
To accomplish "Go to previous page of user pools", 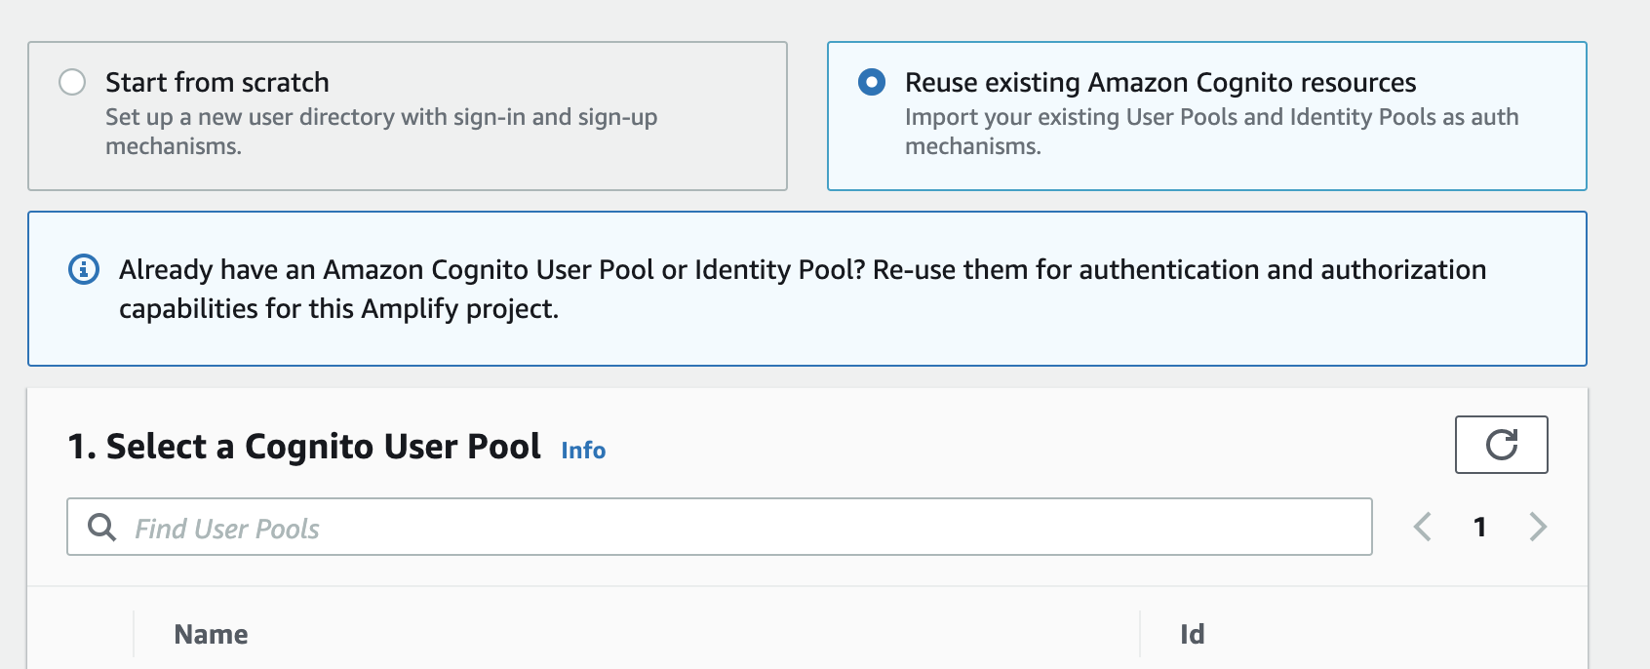I will pos(1423,527).
